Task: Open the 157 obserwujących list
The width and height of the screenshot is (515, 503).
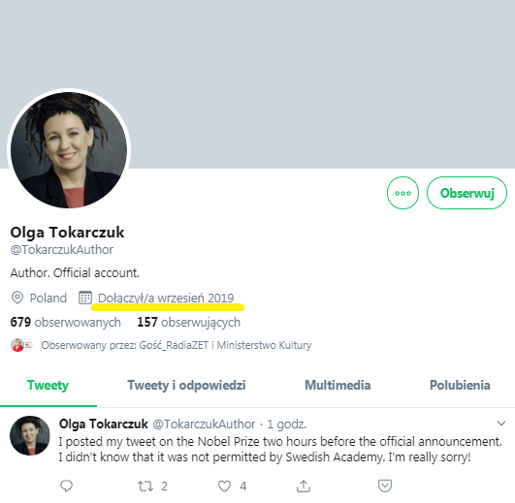Action: tap(188, 322)
